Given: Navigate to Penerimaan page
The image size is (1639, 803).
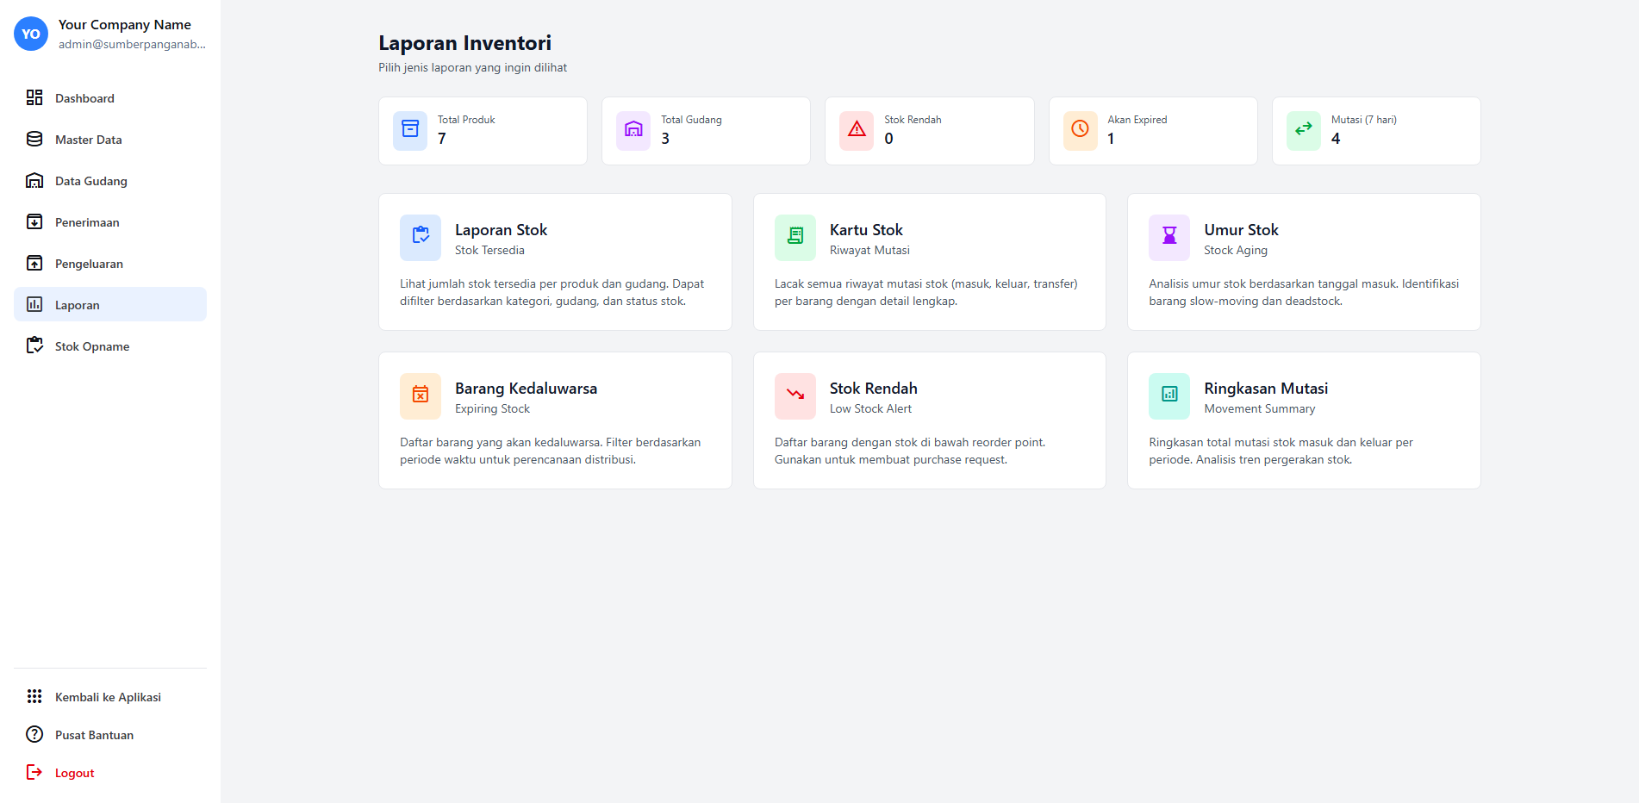Looking at the screenshot, I should pos(87,222).
